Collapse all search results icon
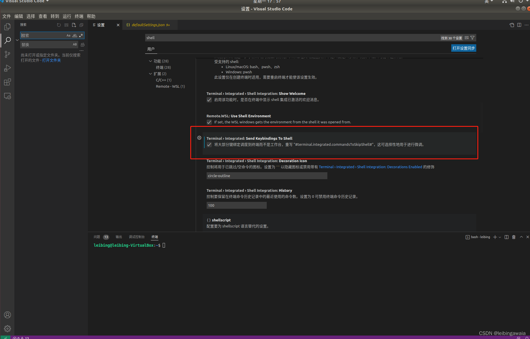Screen dimensions: 530x339 click(x=81, y=25)
